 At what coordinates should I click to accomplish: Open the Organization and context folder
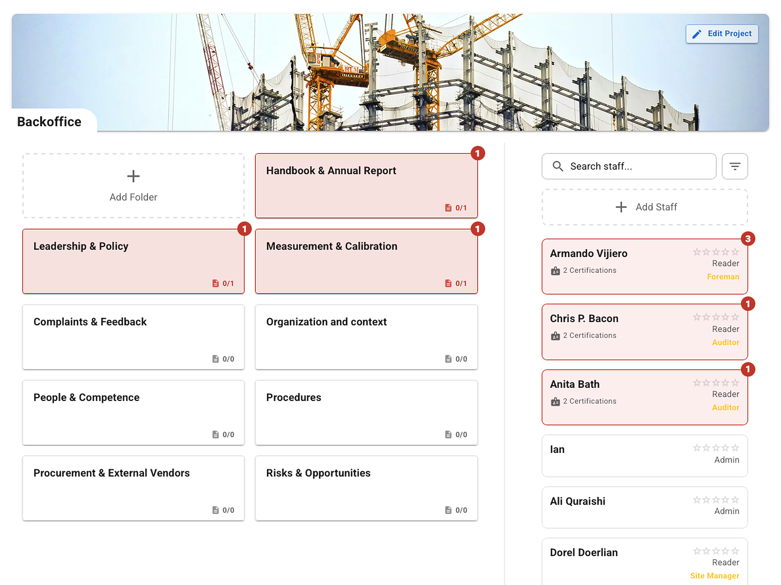click(x=366, y=337)
